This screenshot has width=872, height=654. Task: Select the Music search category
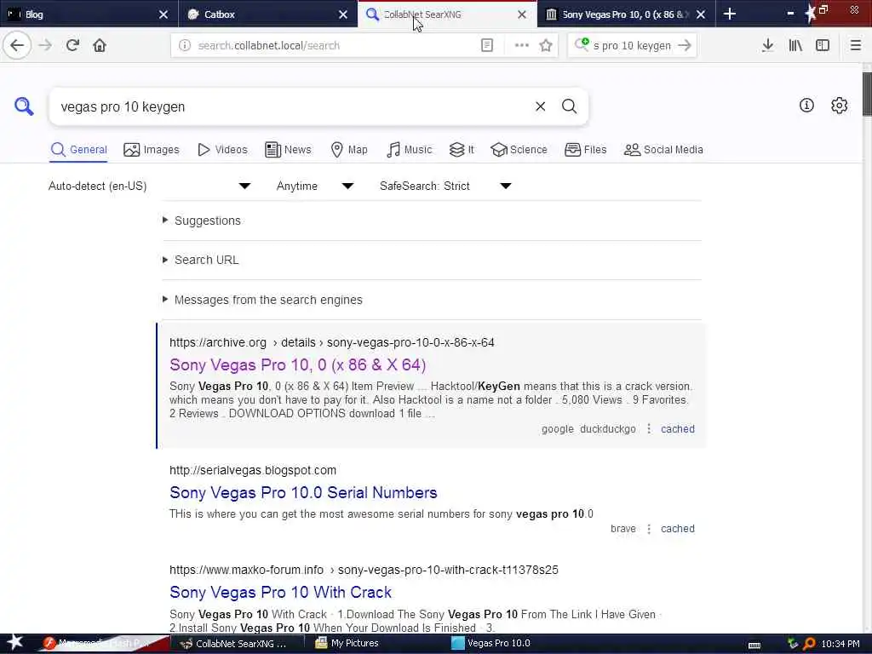[x=410, y=150]
